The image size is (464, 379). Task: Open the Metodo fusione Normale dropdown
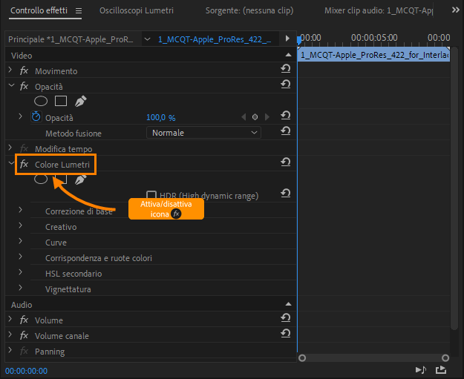pyautogui.click(x=203, y=133)
